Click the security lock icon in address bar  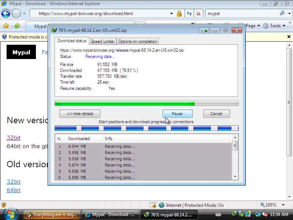tap(179, 14)
